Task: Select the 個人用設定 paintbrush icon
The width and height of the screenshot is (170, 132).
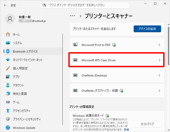Action: (x=8, y=68)
